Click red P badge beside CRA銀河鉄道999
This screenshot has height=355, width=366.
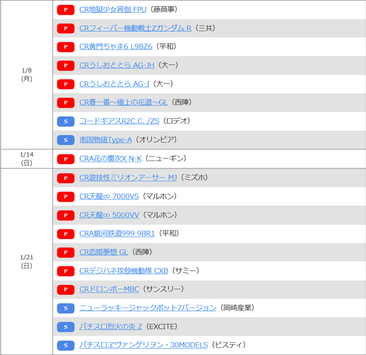[66, 234]
